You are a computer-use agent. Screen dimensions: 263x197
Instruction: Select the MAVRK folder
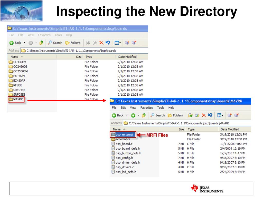(x=16, y=99)
